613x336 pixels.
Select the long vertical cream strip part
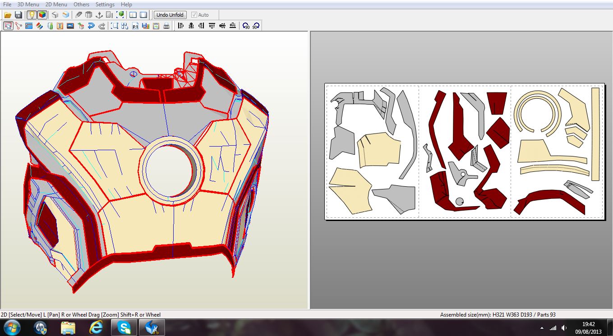click(595, 134)
